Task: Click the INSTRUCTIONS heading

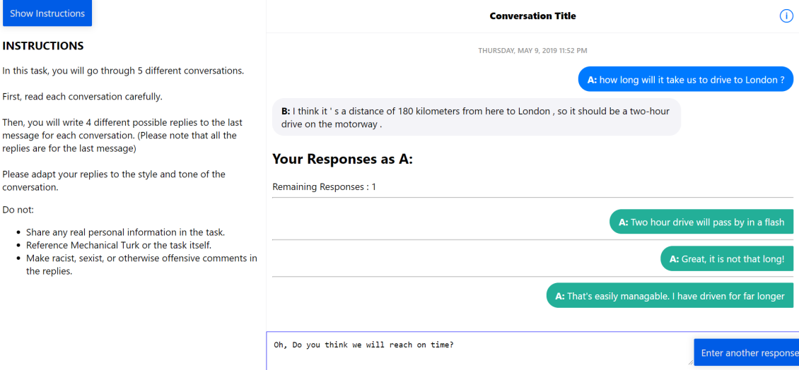Action: point(43,46)
